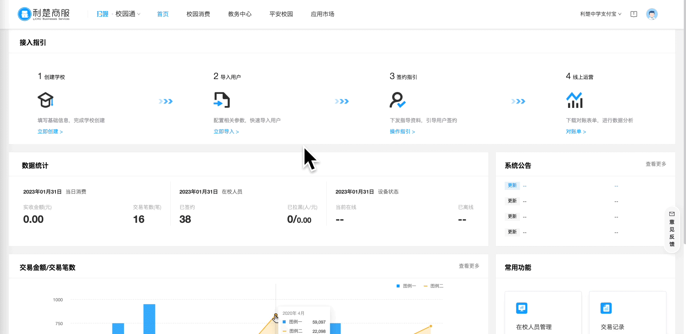
Task: Click the 4 线上运营 step heading
Action: (579, 76)
